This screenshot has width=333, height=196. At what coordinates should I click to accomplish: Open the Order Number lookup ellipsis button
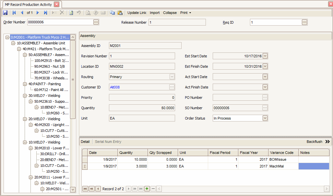pyautogui.click(x=96, y=22)
